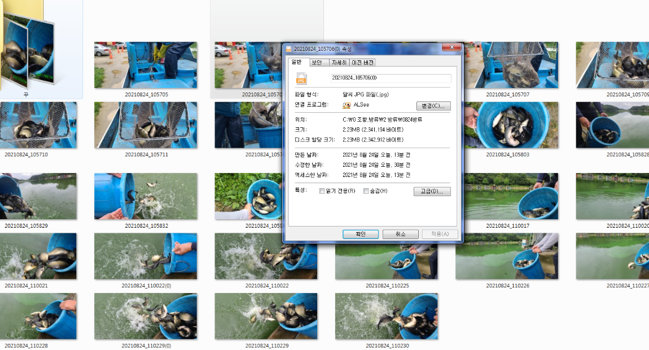Open the 고급(D) advanced attributes dialog
649x350 pixels.
[x=432, y=191]
